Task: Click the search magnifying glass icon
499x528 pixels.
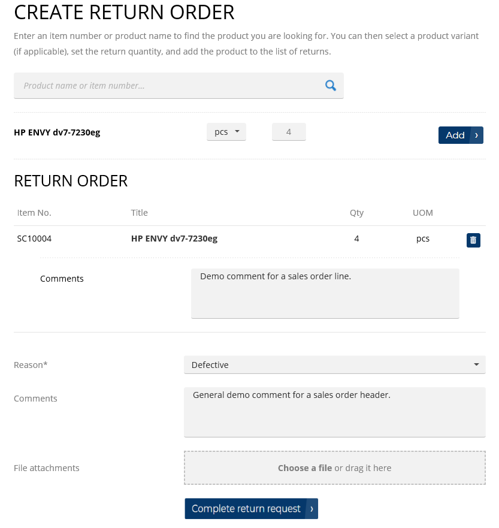Action: coord(330,85)
